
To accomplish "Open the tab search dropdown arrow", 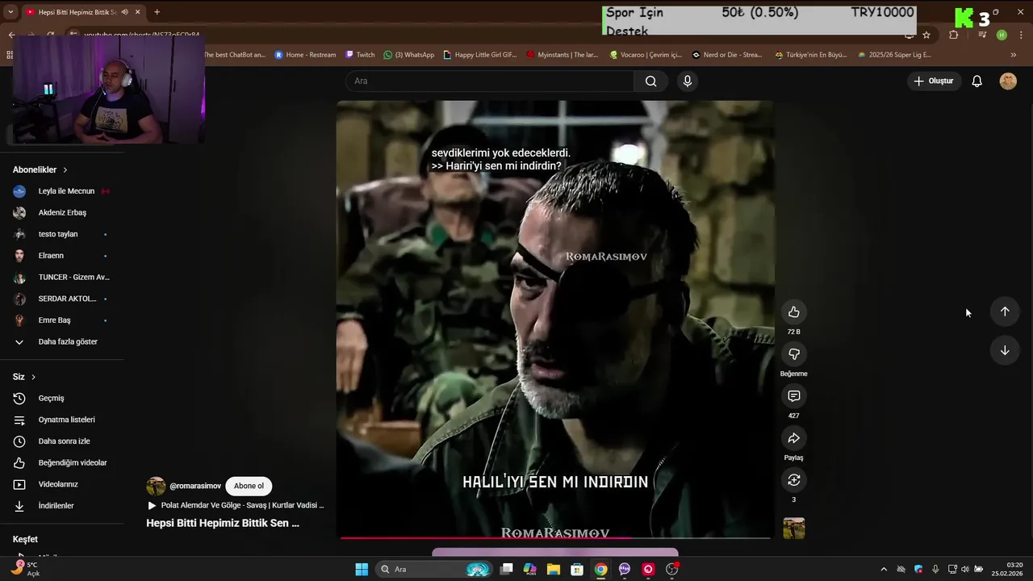I will point(10,12).
